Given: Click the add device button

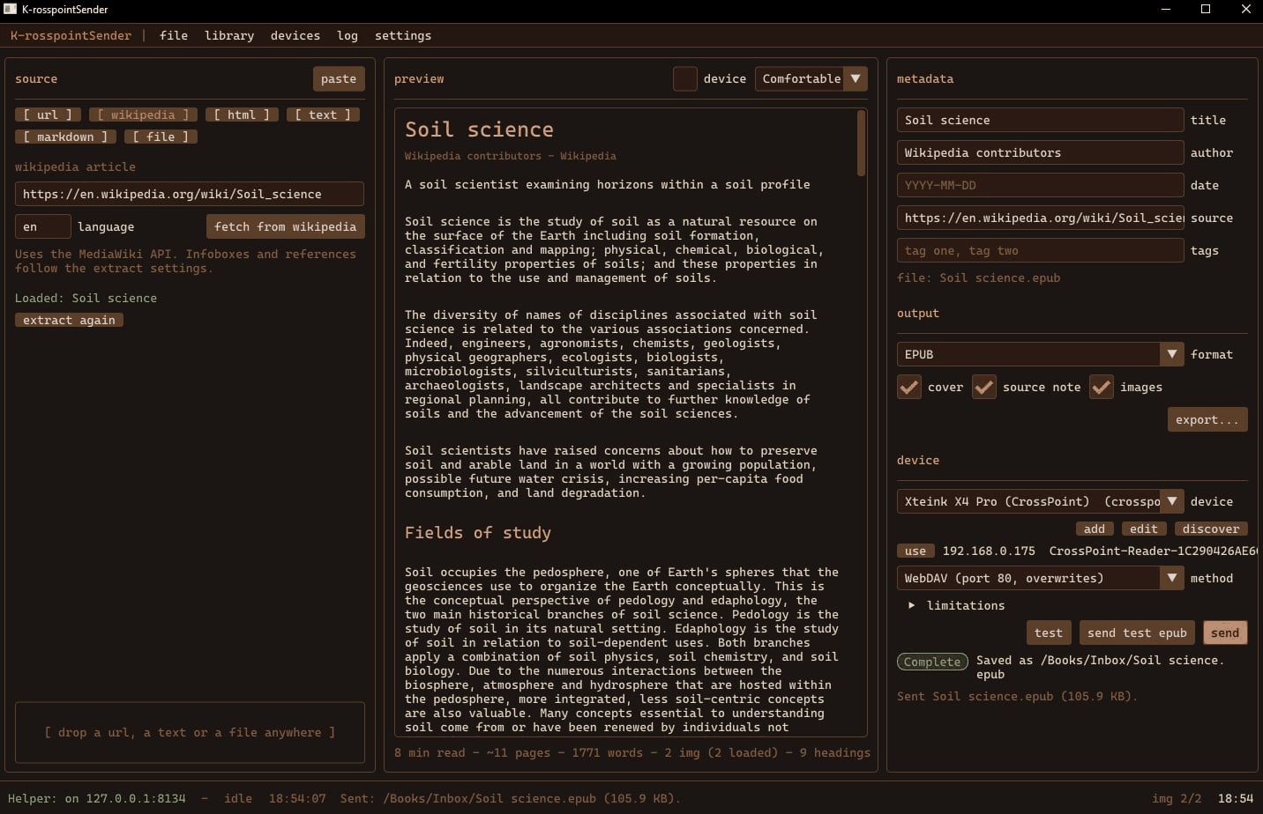Looking at the screenshot, I should [x=1095, y=529].
